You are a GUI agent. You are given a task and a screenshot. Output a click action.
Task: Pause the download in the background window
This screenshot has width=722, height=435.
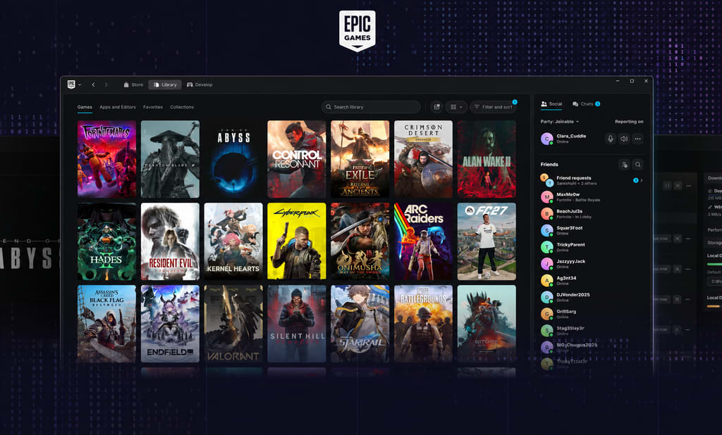(x=667, y=185)
